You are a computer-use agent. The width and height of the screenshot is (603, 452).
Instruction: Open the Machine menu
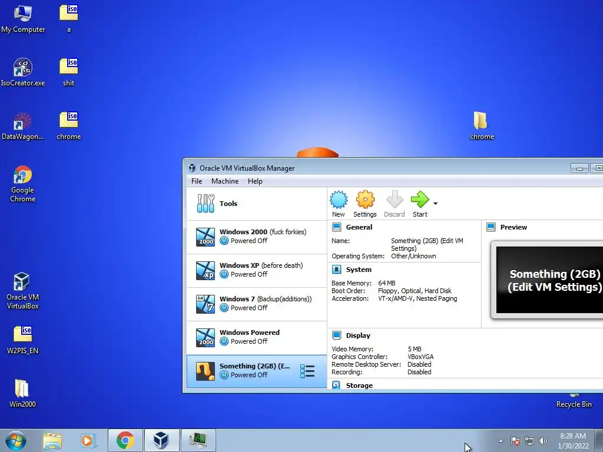[225, 181]
